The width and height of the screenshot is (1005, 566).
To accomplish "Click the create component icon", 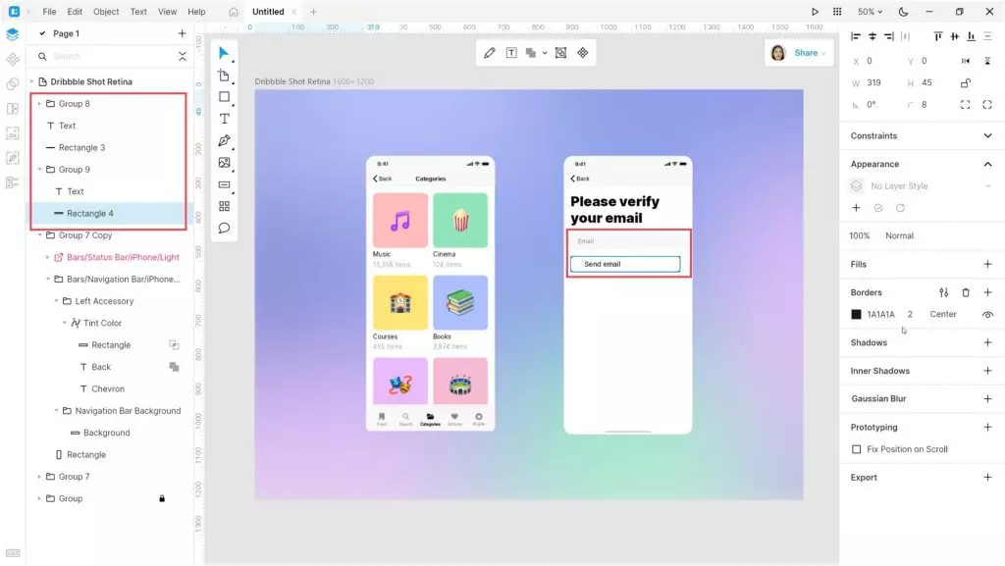I will (583, 53).
